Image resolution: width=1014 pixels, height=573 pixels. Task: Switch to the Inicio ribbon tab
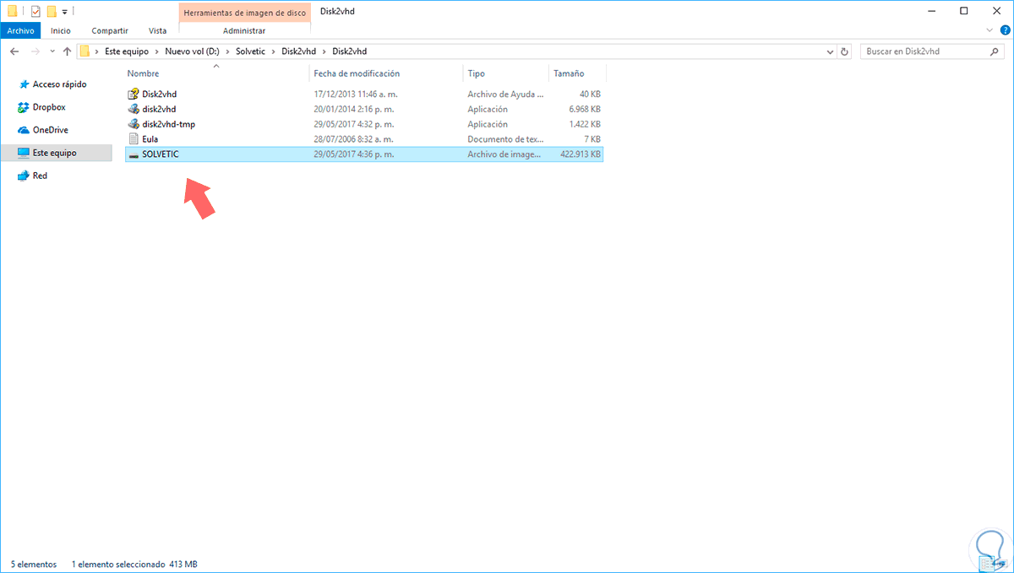(61, 30)
